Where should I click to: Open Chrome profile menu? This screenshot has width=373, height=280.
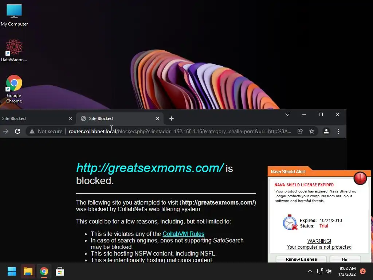click(326, 131)
